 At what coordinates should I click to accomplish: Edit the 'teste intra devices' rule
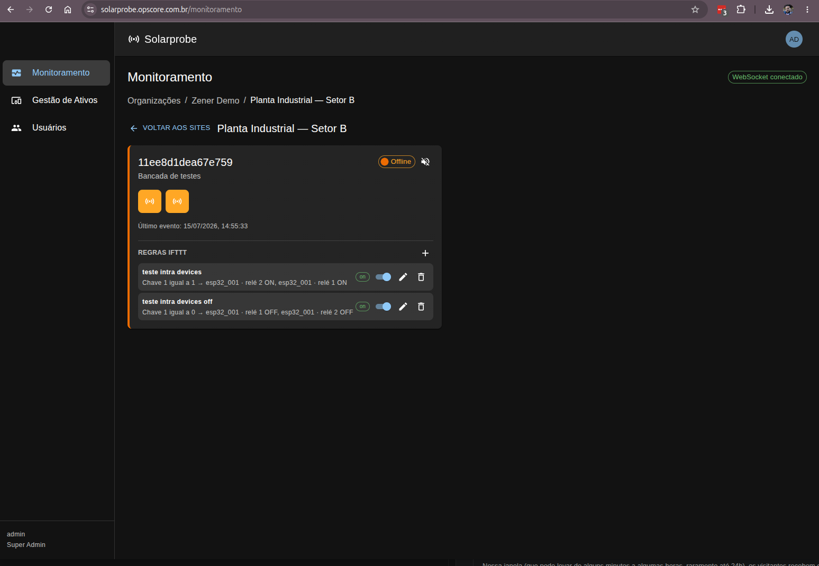pyautogui.click(x=403, y=277)
